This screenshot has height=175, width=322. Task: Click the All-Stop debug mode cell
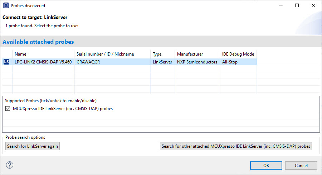(230, 62)
